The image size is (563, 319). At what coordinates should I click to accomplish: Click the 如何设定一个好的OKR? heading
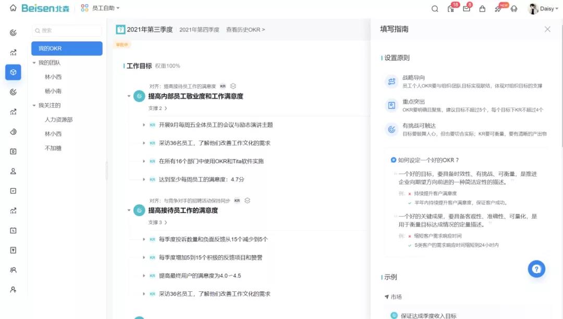[x=429, y=160]
